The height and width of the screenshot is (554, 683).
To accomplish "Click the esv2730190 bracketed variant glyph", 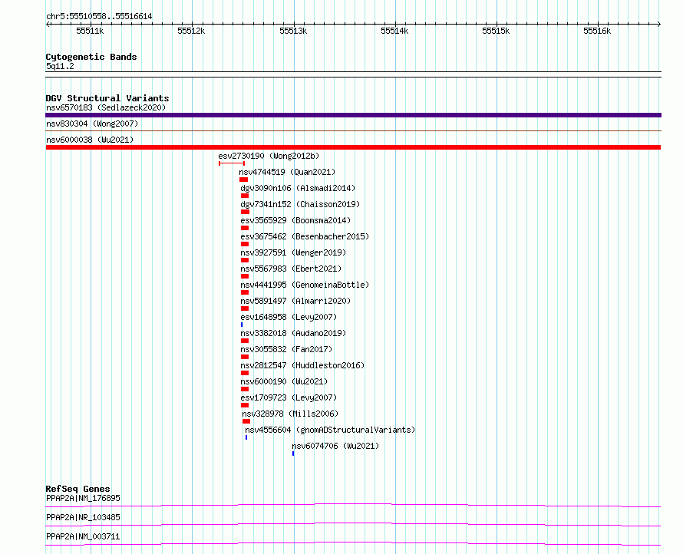I will pos(232,163).
